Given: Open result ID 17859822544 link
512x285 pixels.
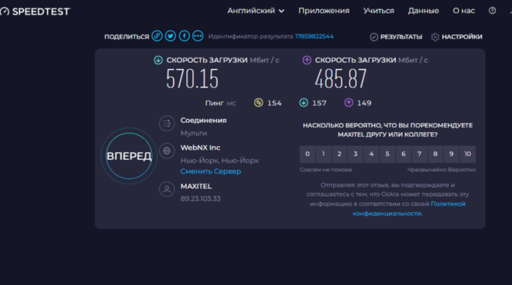Looking at the screenshot, I should pos(314,37).
